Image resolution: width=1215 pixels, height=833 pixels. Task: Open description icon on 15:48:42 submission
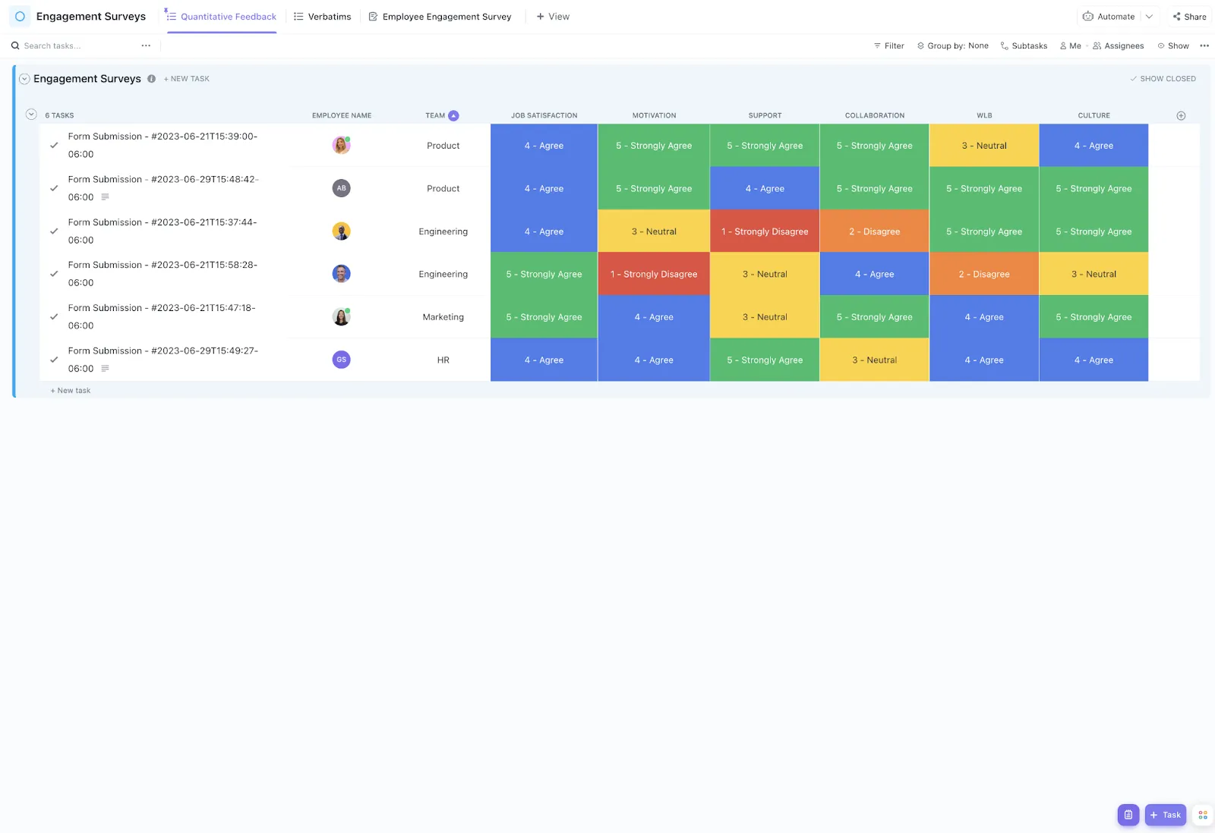click(105, 197)
